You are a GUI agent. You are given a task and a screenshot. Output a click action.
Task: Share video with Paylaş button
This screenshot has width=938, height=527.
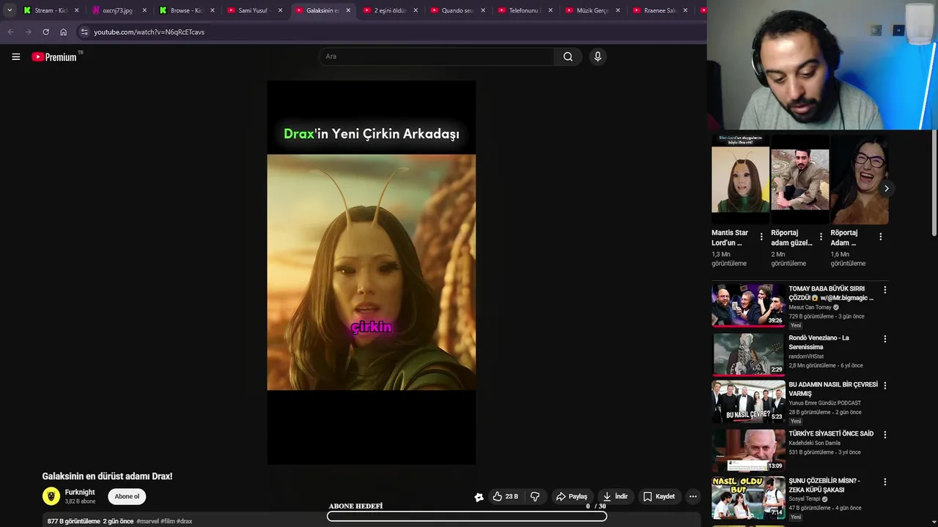(572, 496)
